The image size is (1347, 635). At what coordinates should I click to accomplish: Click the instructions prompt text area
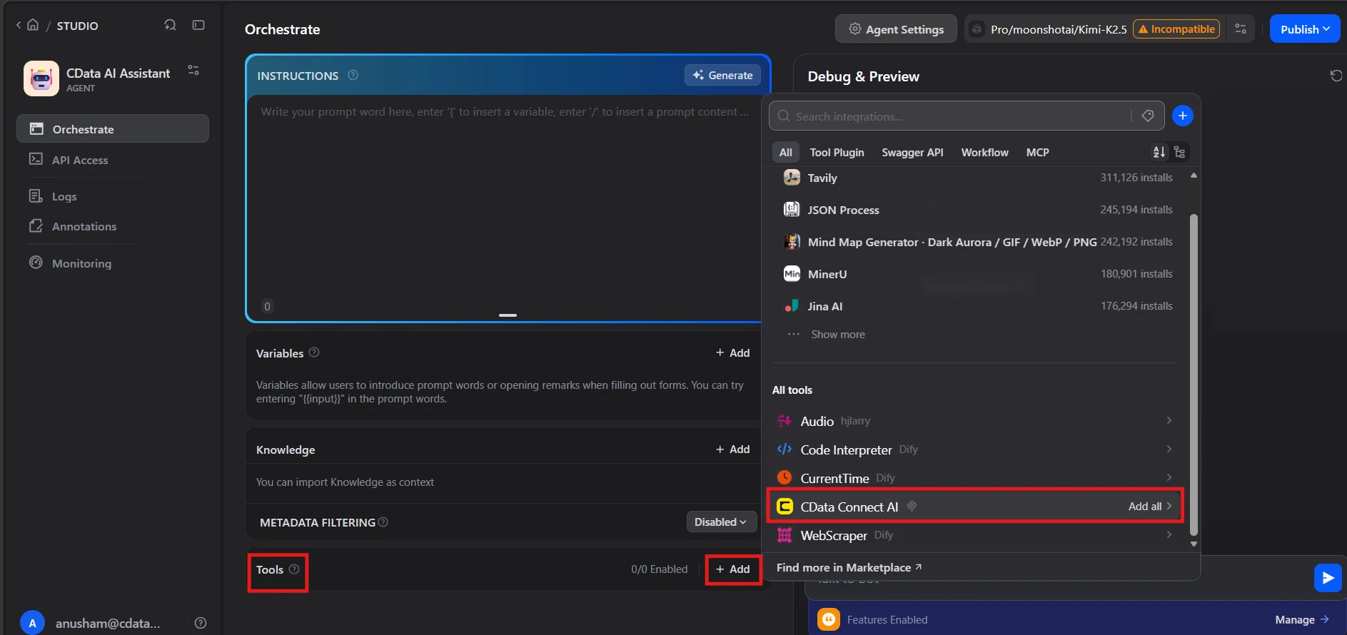pyautogui.click(x=505, y=203)
